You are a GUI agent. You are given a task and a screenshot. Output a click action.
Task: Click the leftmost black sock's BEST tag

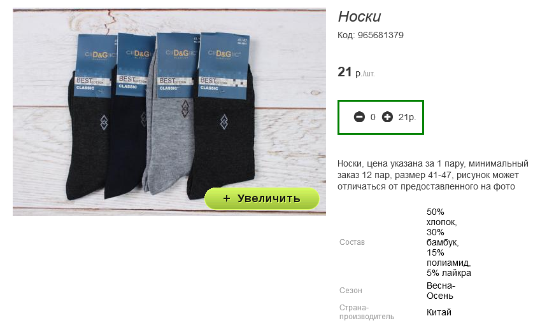[92, 83]
